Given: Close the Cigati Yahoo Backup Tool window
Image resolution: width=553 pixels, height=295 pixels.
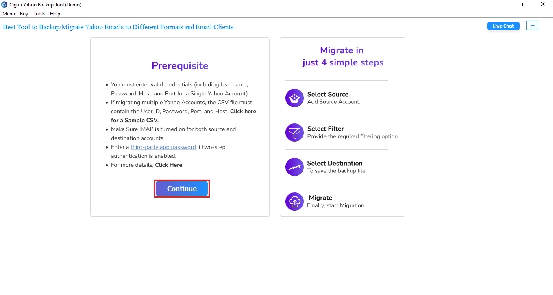Looking at the screenshot, I should [543, 4].
